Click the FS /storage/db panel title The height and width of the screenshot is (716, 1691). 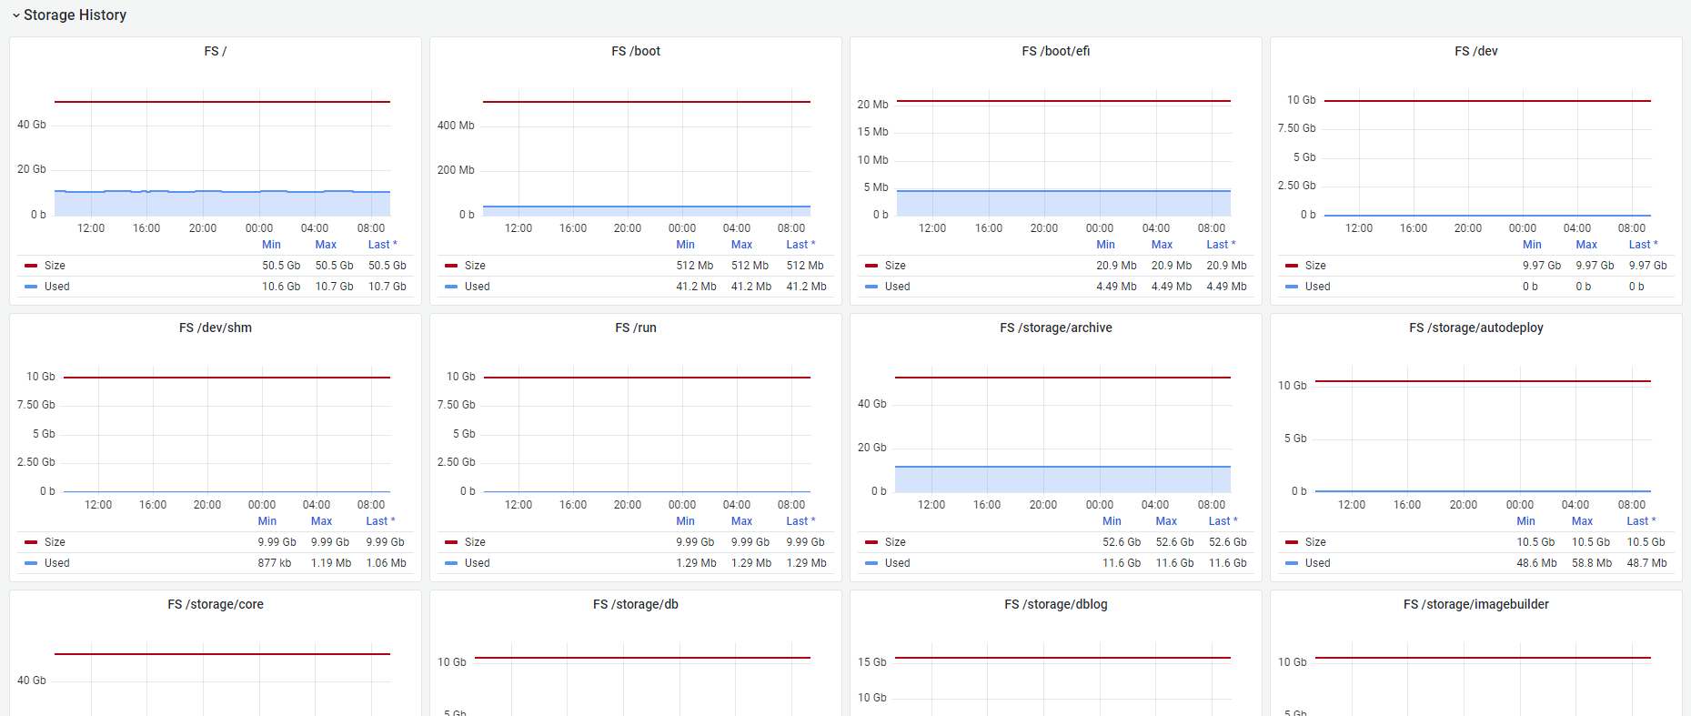pyautogui.click(x=636, y=604)
